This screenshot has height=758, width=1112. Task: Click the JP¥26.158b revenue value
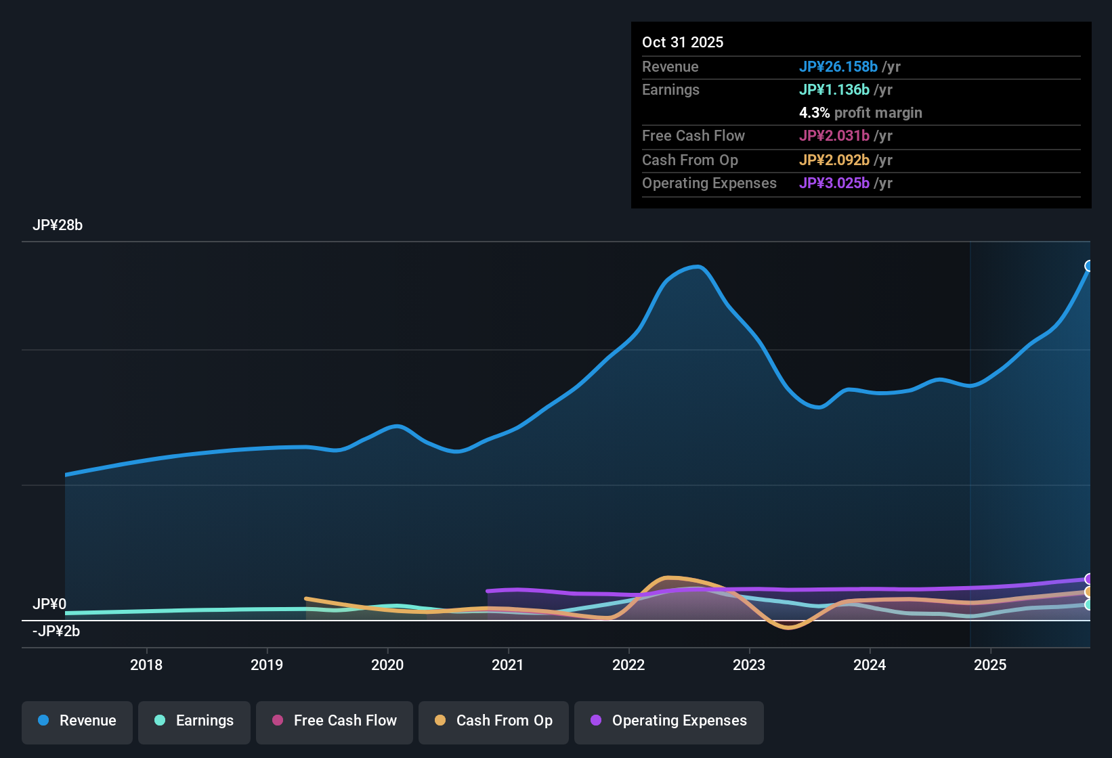pos(838,67)
